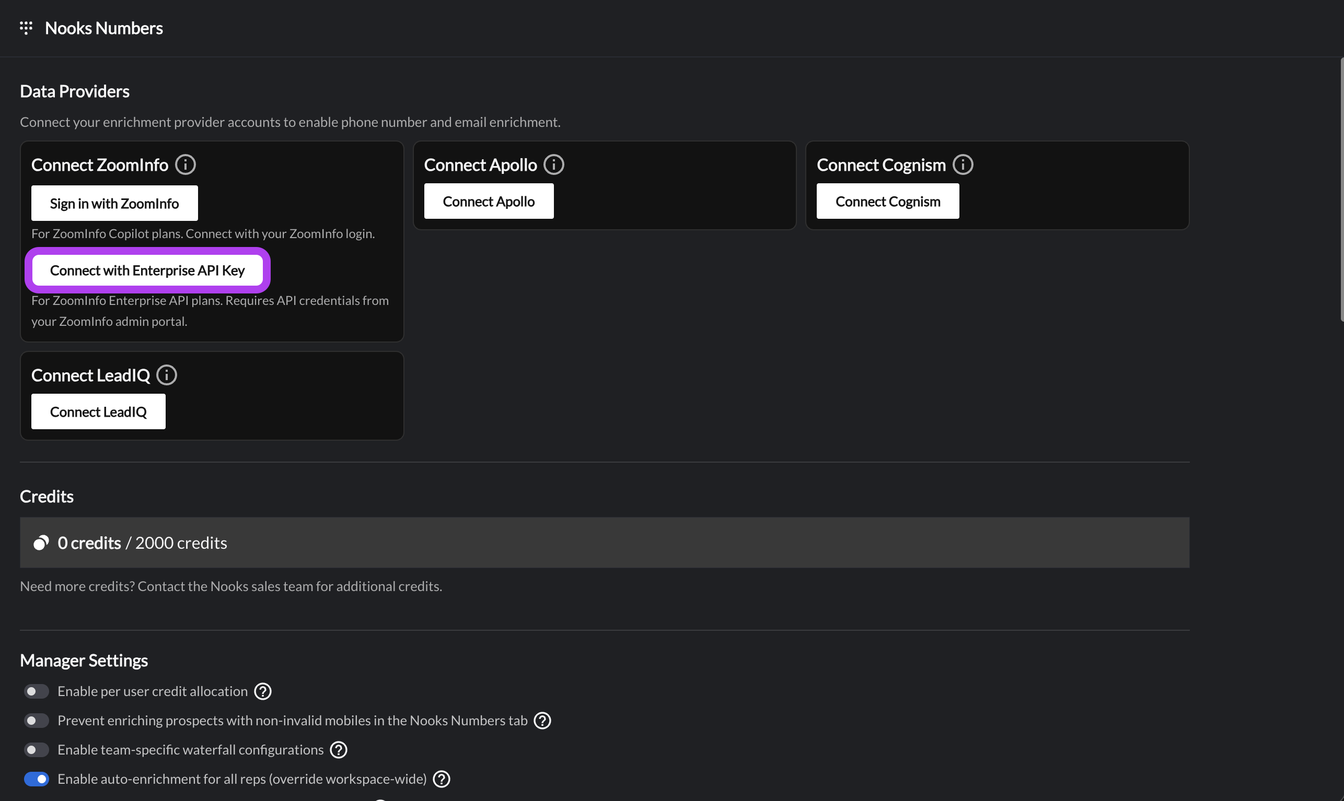Click 'Enable auto-enrichment for all reps' label

(242, 779)
